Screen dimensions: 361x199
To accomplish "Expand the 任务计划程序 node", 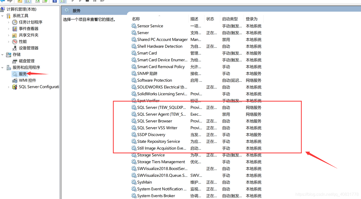I will click(9, 22).
